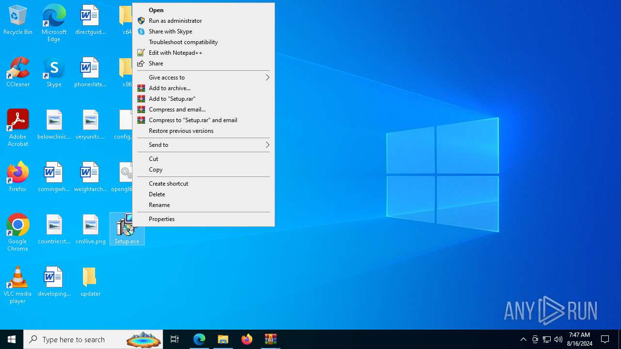Image resolution: width=621 pixels, height=349 pixels.
Task: Select the updater folder icon
Action: 90,282
